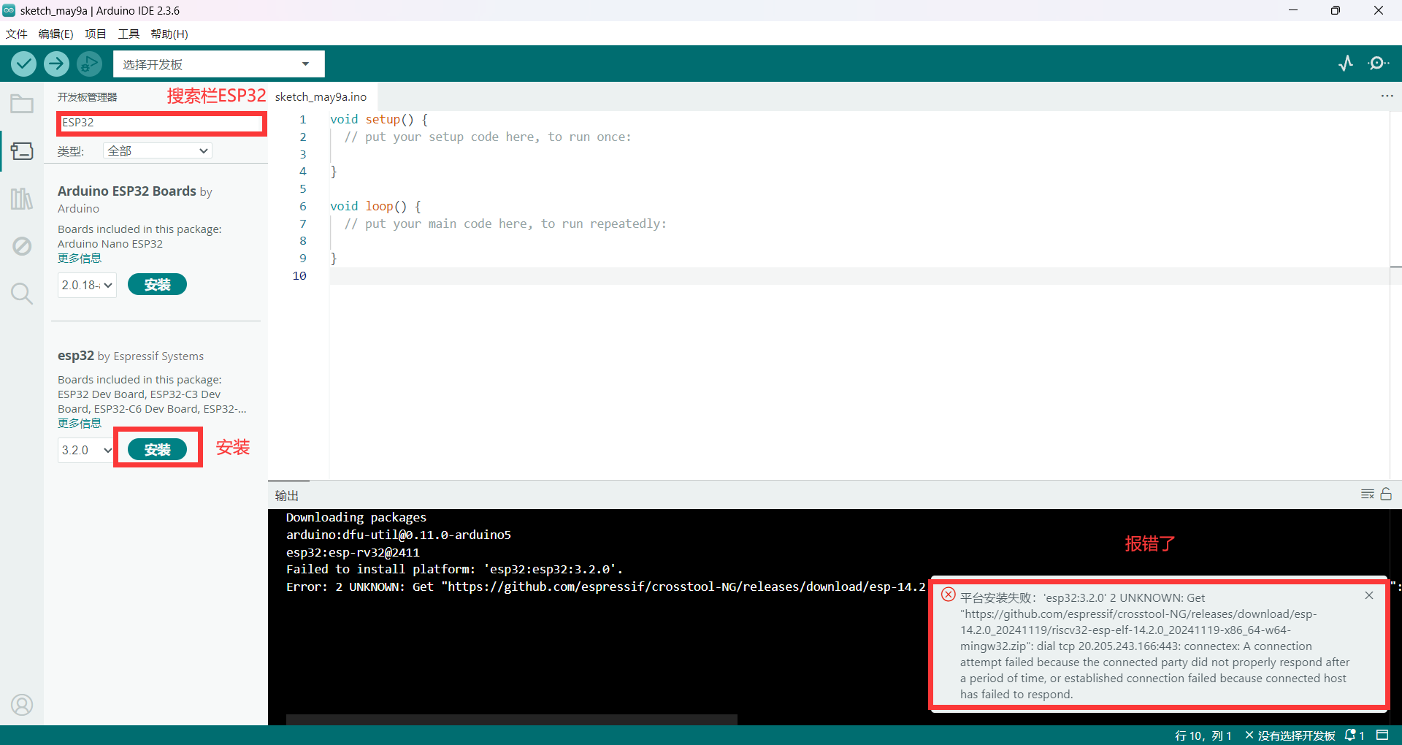This screenshot has width=1402, height=745.
Task: Open the Debug sidebar panel icon
Action: [22, 246]
